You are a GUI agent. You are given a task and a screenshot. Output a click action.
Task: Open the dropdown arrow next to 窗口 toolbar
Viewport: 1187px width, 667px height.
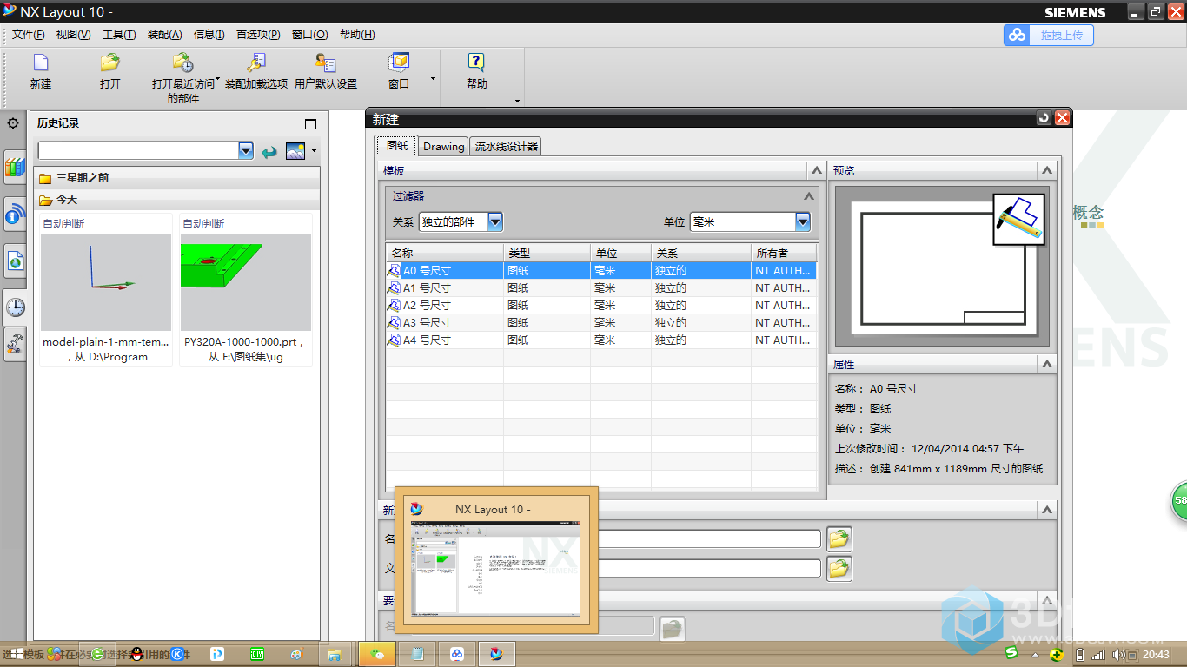(x=433, y=80)
